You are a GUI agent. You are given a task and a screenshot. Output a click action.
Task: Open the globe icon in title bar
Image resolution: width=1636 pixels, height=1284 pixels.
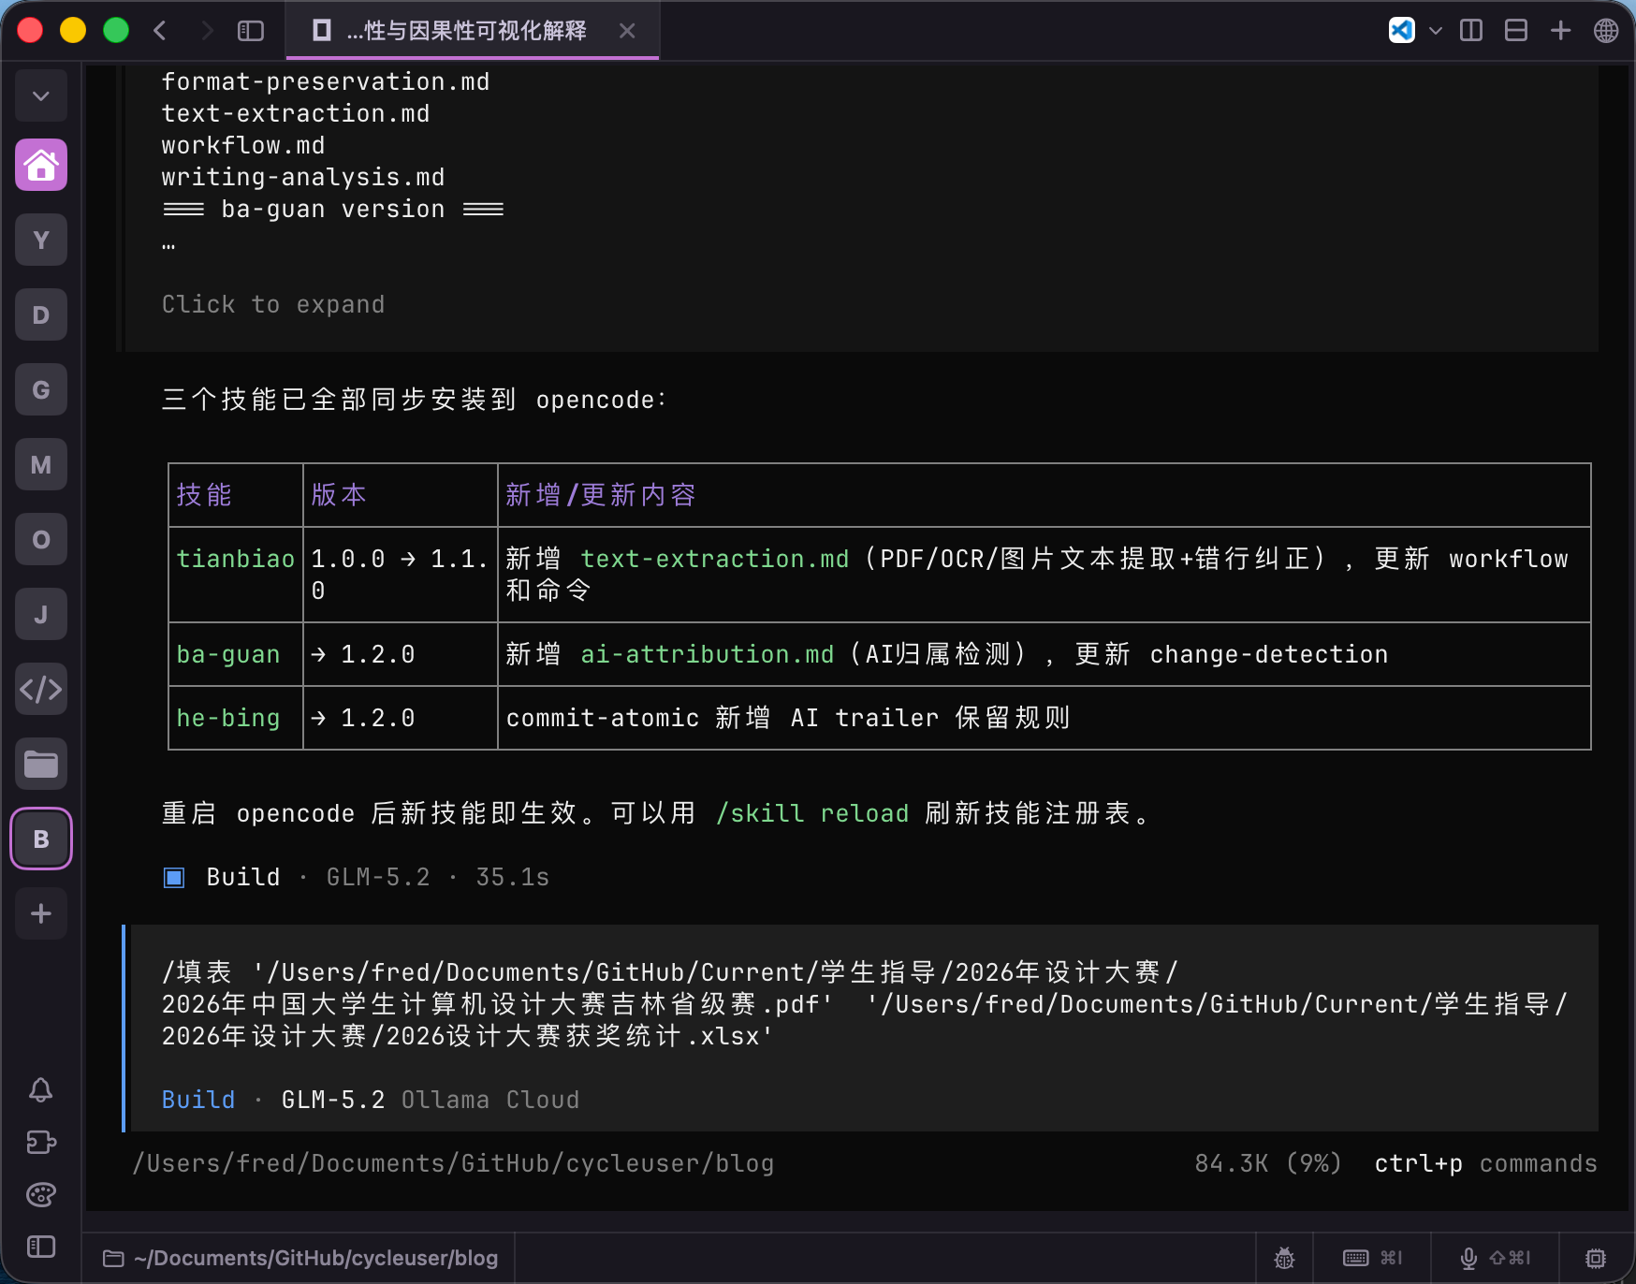(x=1606, y=31)
